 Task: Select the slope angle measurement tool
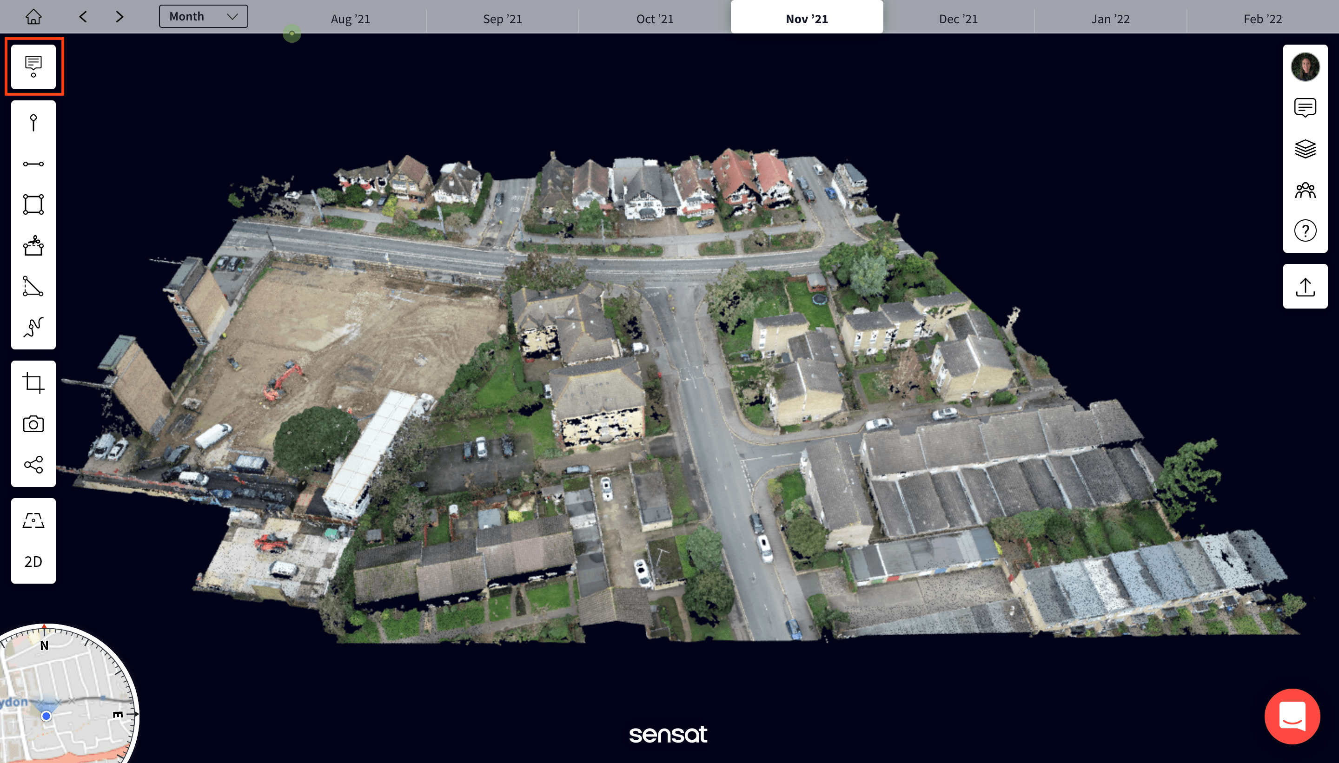(33, 287)
